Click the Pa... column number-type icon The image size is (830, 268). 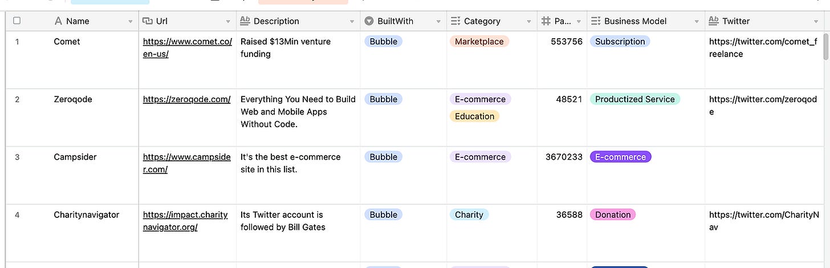tap(545, 21)
